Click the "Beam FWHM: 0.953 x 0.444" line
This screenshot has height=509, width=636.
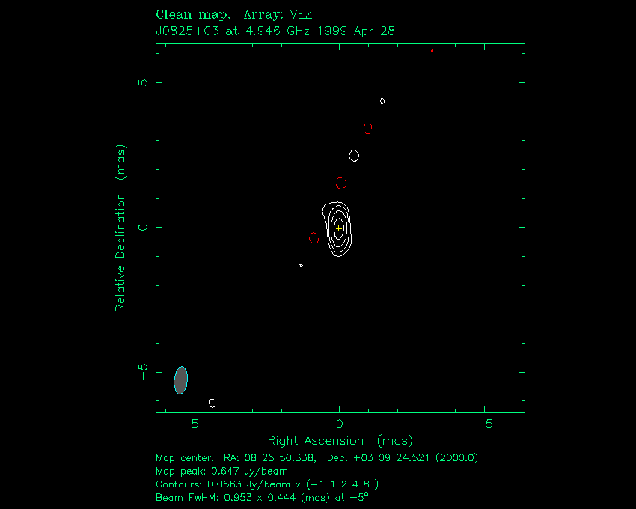262,497
